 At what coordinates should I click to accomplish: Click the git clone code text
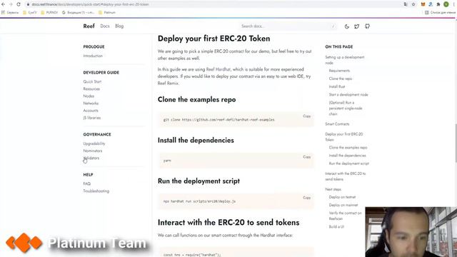[219, 120]
